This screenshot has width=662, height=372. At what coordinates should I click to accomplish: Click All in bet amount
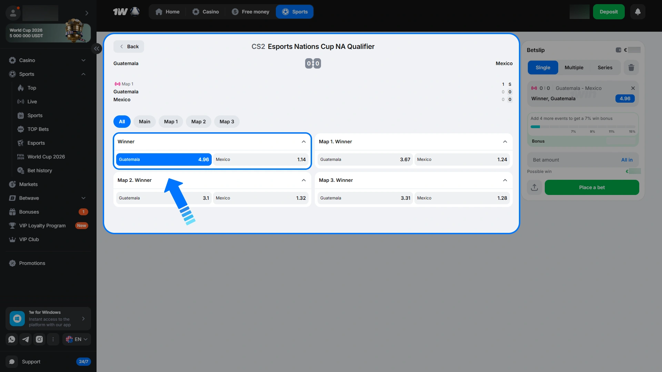pos(627,160)
